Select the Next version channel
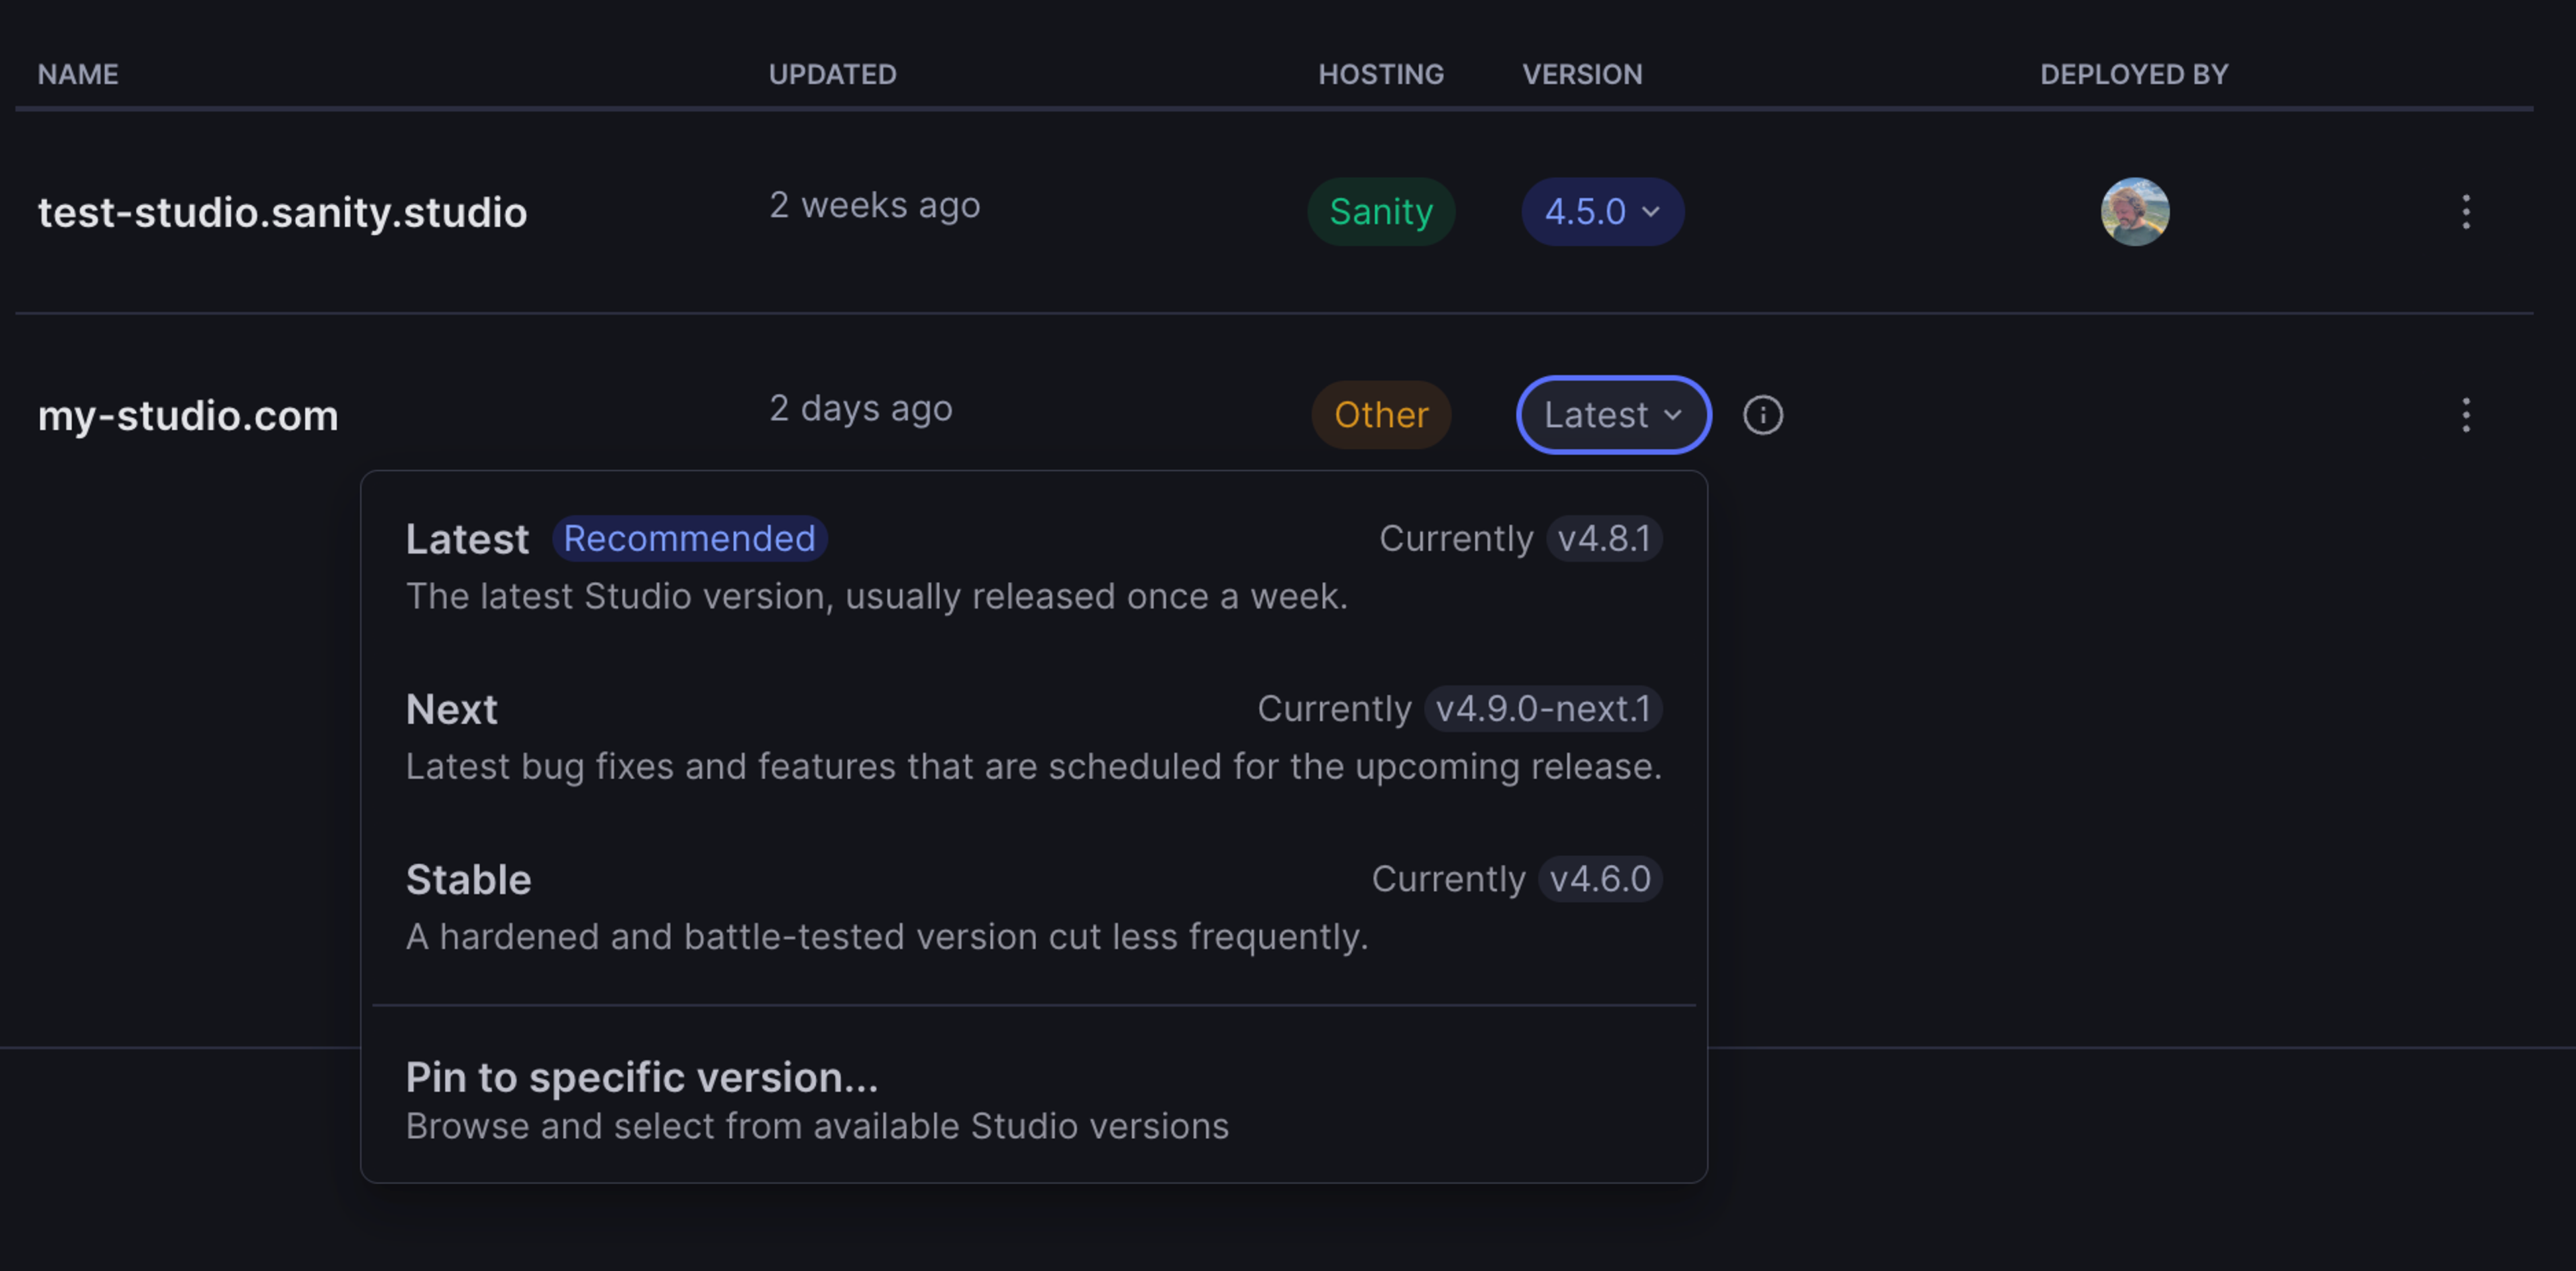2576x1271 pixels. click(1033, 737)
